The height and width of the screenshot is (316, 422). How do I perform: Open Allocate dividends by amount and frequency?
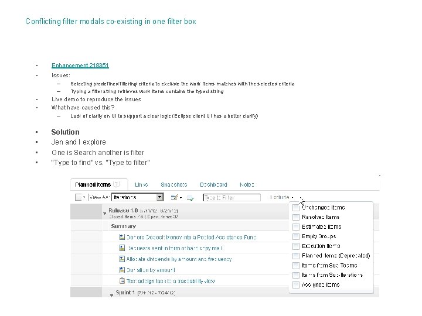tap(179, 259)
